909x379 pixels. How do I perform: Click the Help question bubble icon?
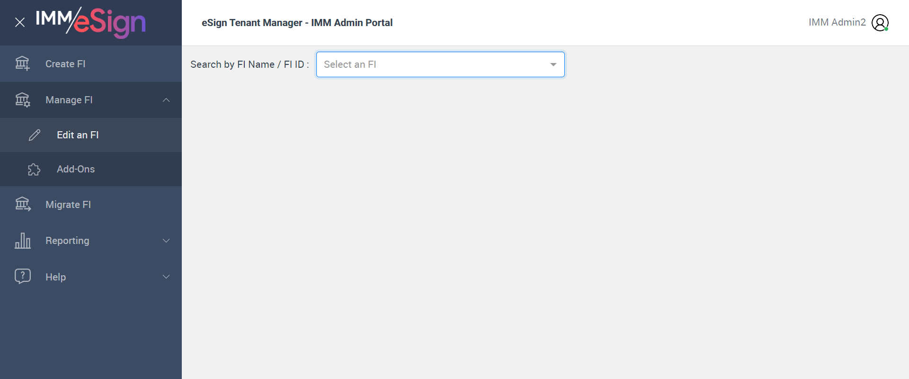(23, 276)
